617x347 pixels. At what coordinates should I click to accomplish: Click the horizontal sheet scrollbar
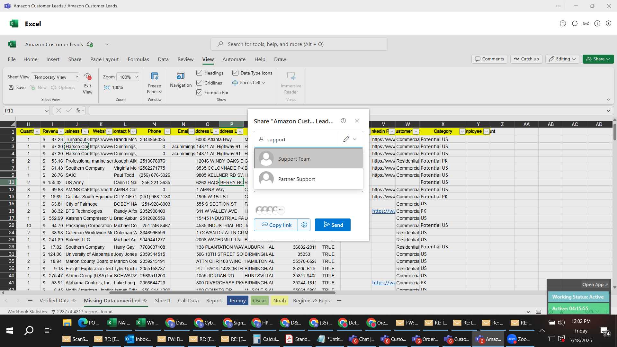222,293
